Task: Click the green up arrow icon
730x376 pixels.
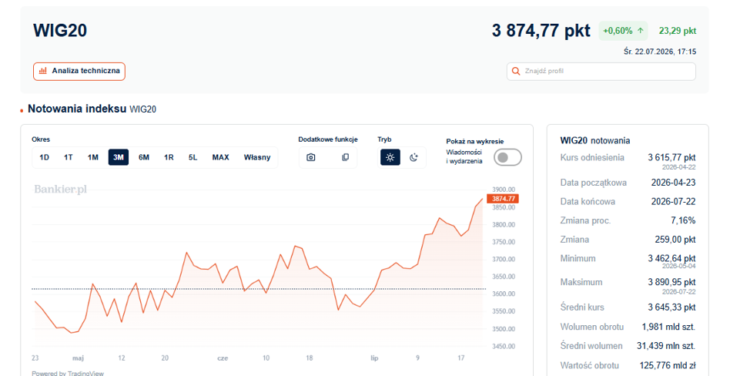Action: (641, 31)
